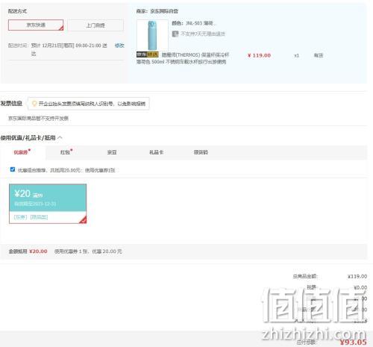373x347 pixels.
Task: Switch to the 京豆 tab
Action: coord(112,152)
